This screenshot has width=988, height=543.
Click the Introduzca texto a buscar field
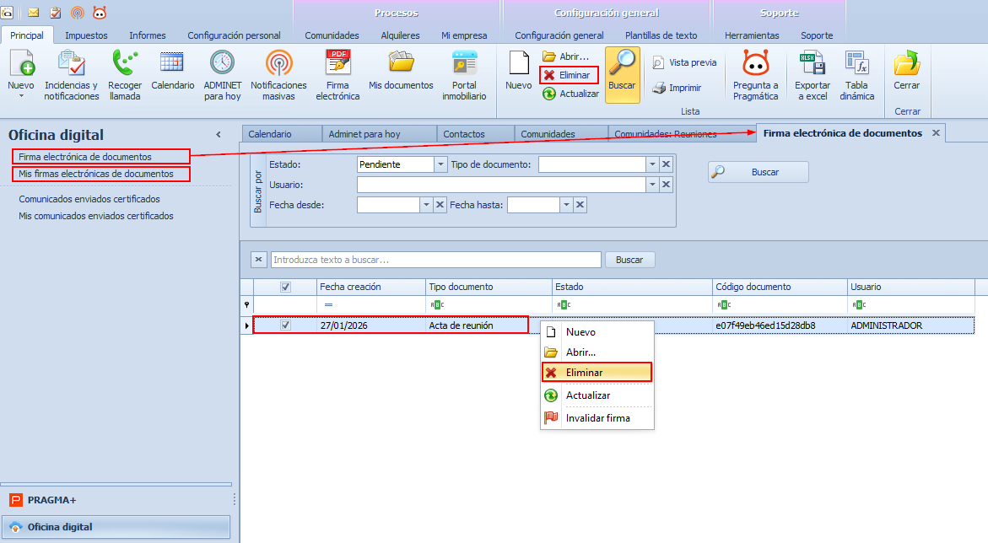[435, 260]
